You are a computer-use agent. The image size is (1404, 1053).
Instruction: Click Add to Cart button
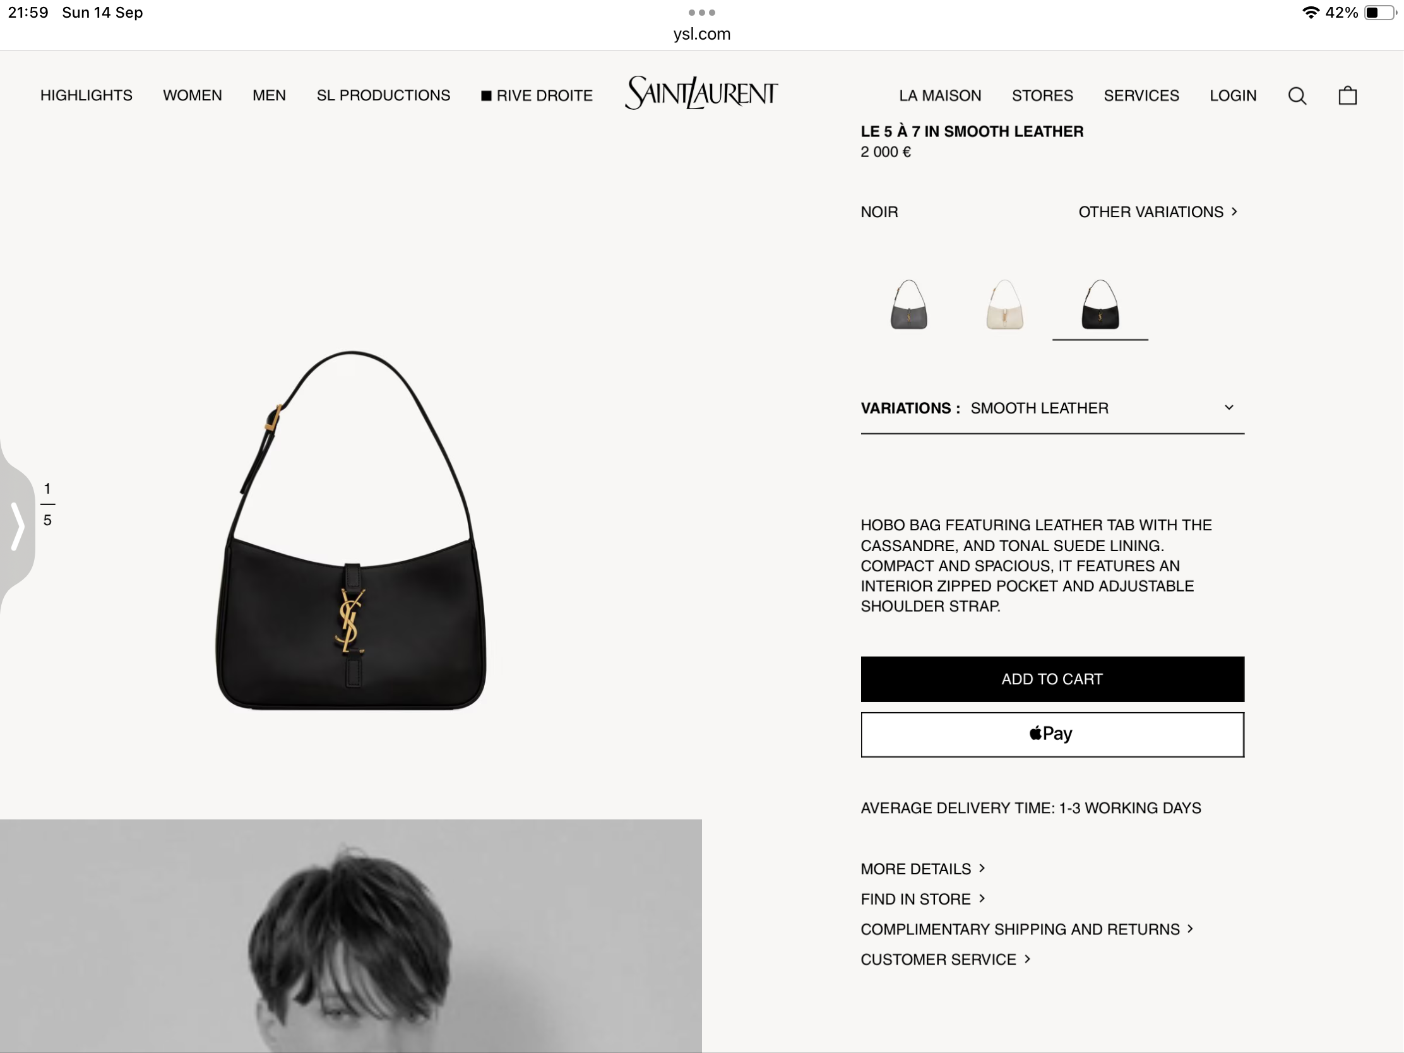coord(1052,679)
